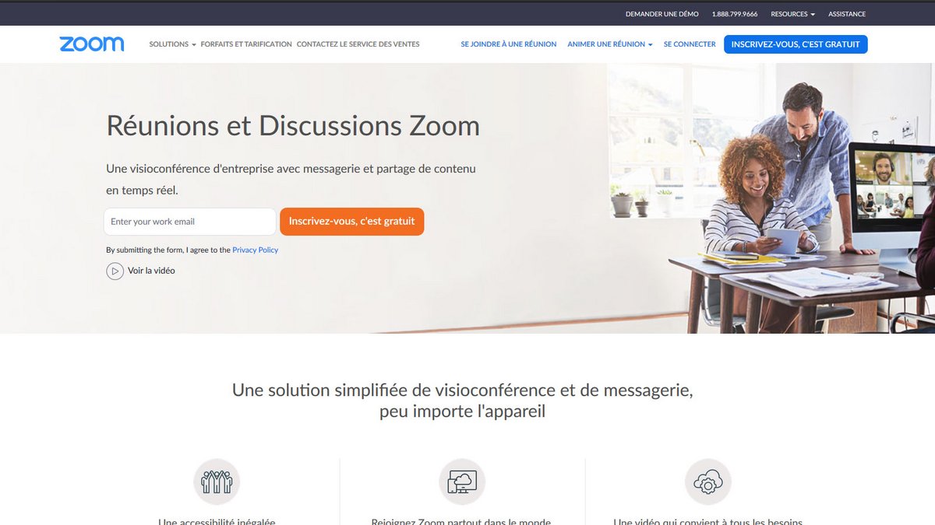Click the Voir la vidéo text
The height and width of the screenshot is (525, 935).
151,271
